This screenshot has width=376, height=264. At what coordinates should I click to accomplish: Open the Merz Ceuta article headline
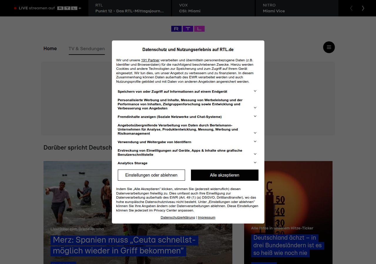[124, 246]
